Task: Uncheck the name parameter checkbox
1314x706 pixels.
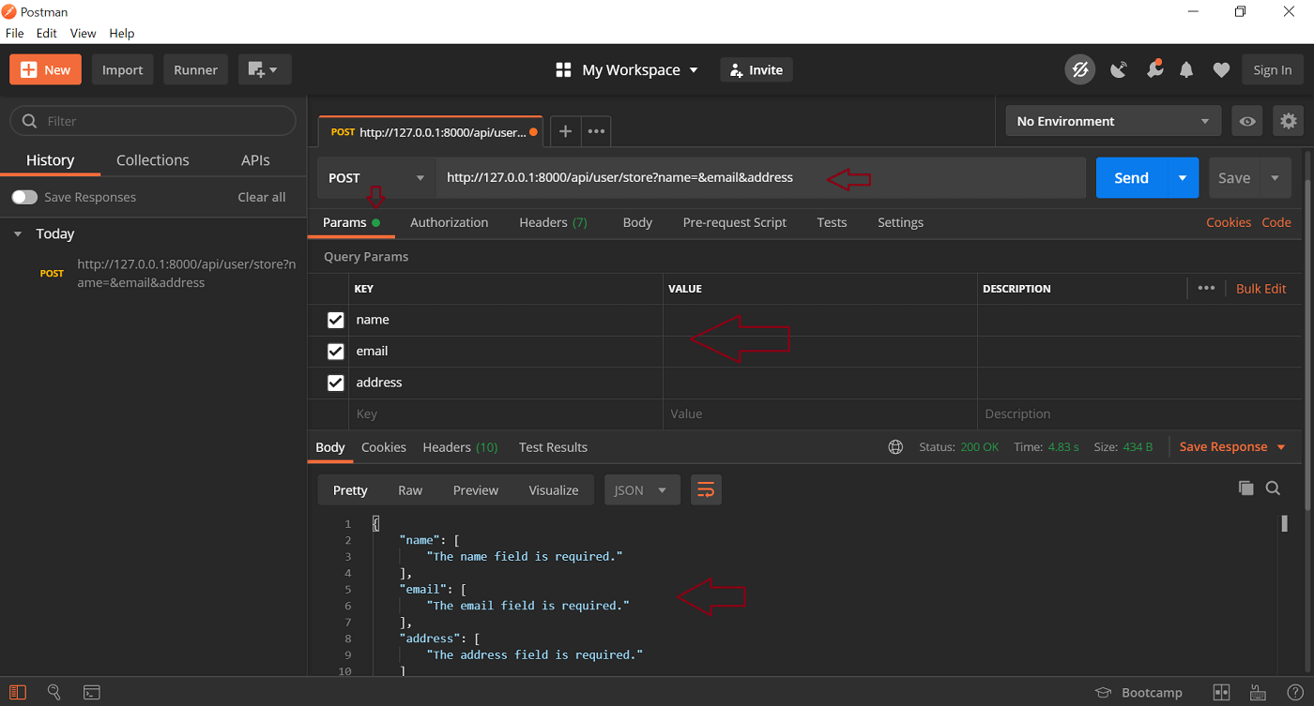Action: [x=335, y=320]
